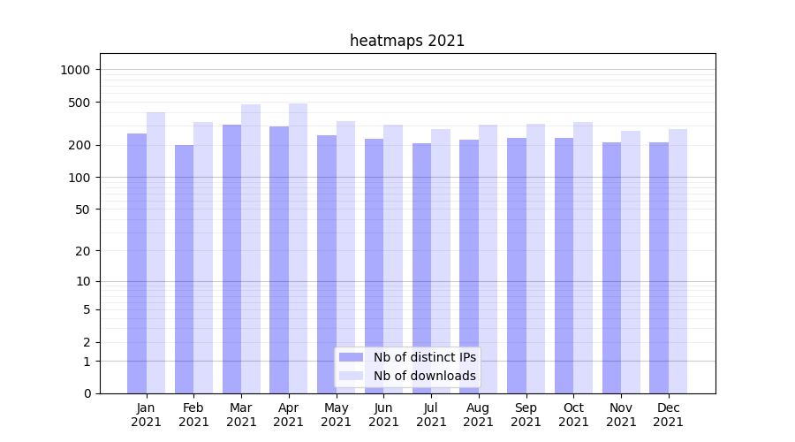Image resolution: width=795 pixels, height=442 pixels.
Task: Select the March distinct IPs bar
Action: click(231, 259)
